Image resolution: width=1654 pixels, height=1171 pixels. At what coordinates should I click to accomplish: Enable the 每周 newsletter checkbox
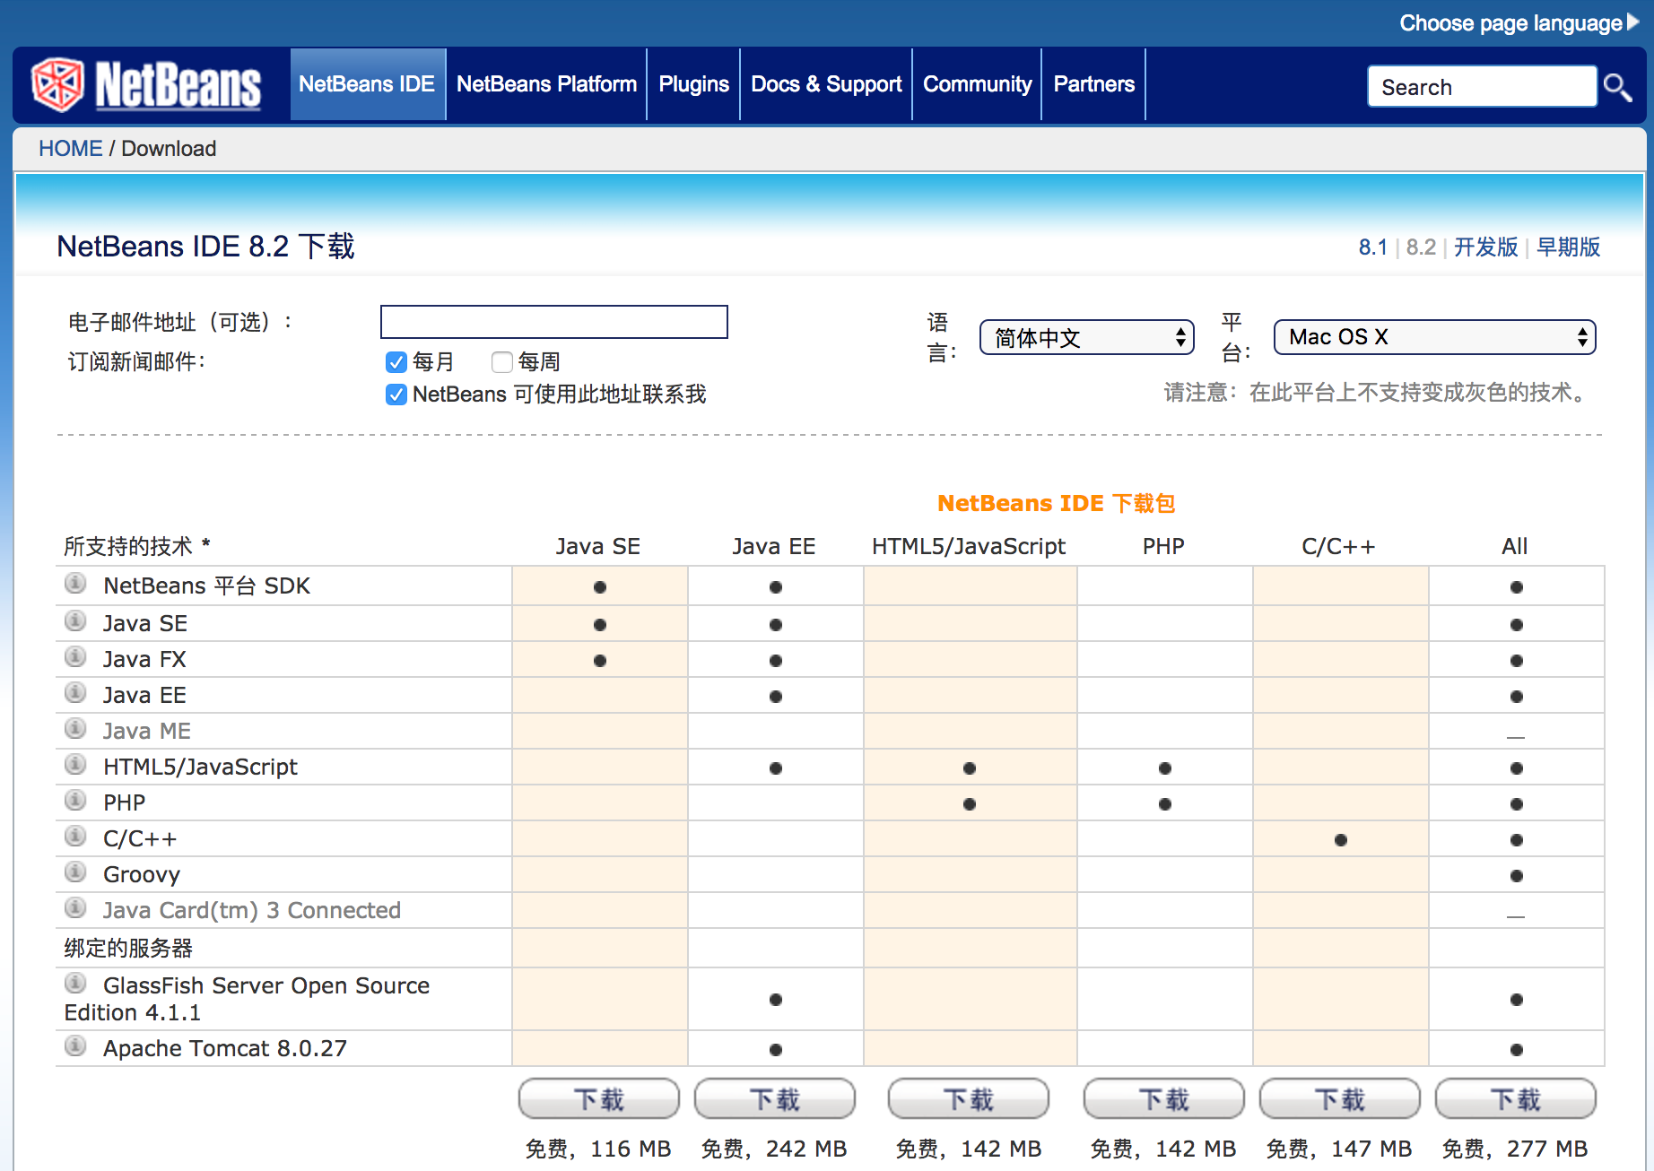[502, 362]
